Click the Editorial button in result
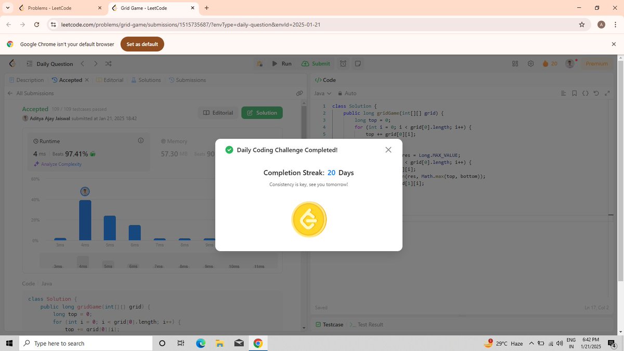The height and width of the screenshot is (351, 624). click(x=218, y=113)
